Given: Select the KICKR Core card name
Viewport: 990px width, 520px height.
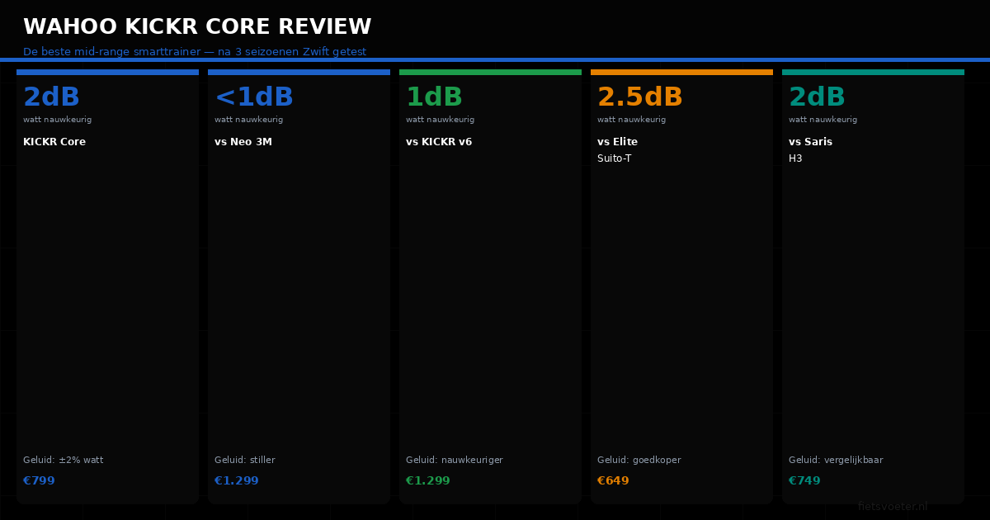Looking at the screenshot, I should pos(54,142).
